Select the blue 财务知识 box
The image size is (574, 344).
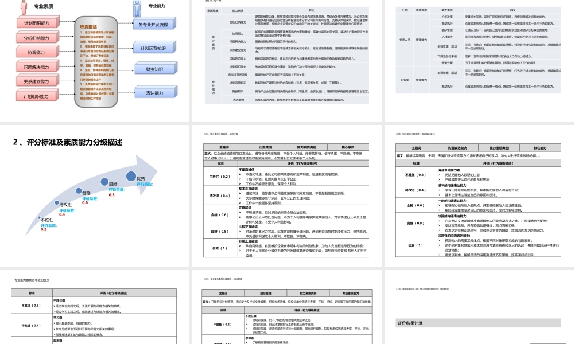point(153,69)
